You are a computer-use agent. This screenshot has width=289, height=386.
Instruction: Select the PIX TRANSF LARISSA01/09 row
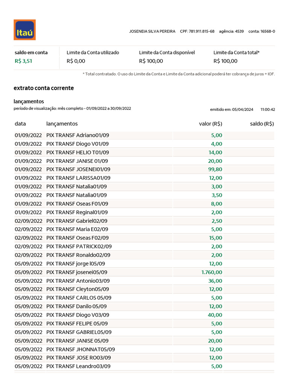point(78,178)
